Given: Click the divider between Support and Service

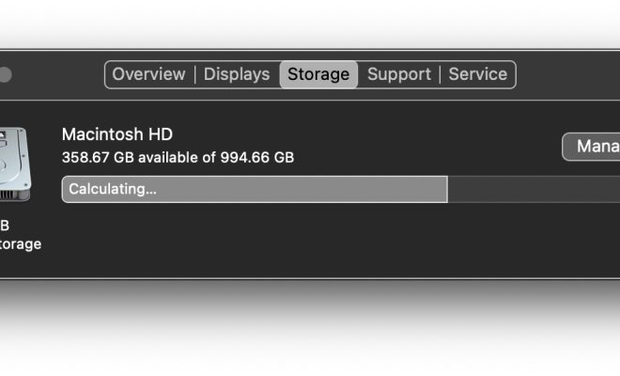Looking at the screenshot, I should pos(440,75).
